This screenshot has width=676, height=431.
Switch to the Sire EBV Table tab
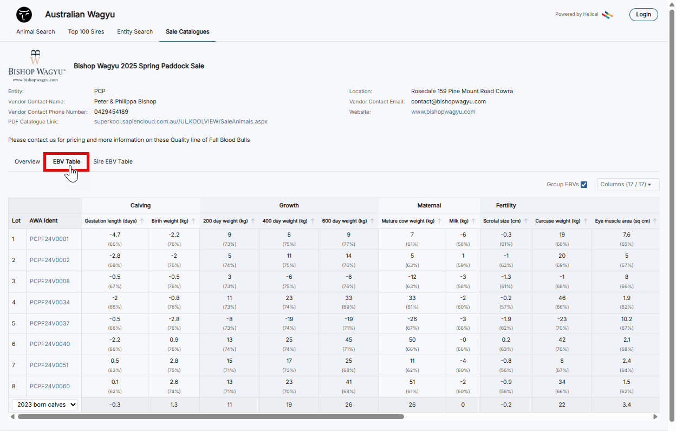coord(113,161)
